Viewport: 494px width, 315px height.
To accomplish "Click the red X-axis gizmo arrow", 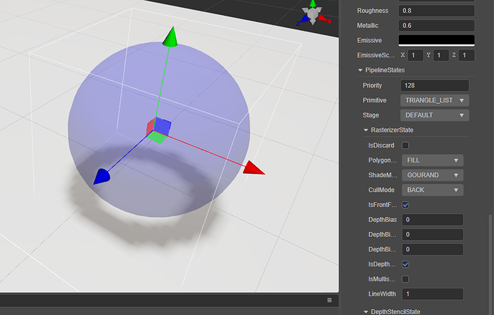I will [253, 168].
